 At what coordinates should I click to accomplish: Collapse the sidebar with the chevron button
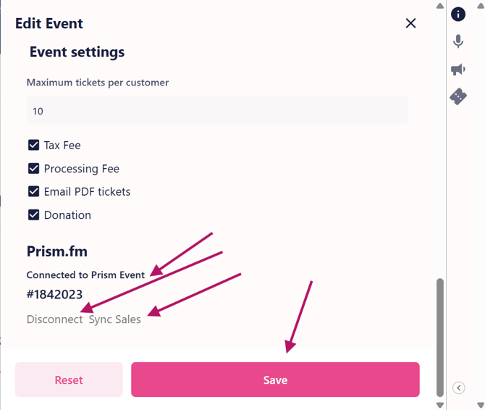459,388
